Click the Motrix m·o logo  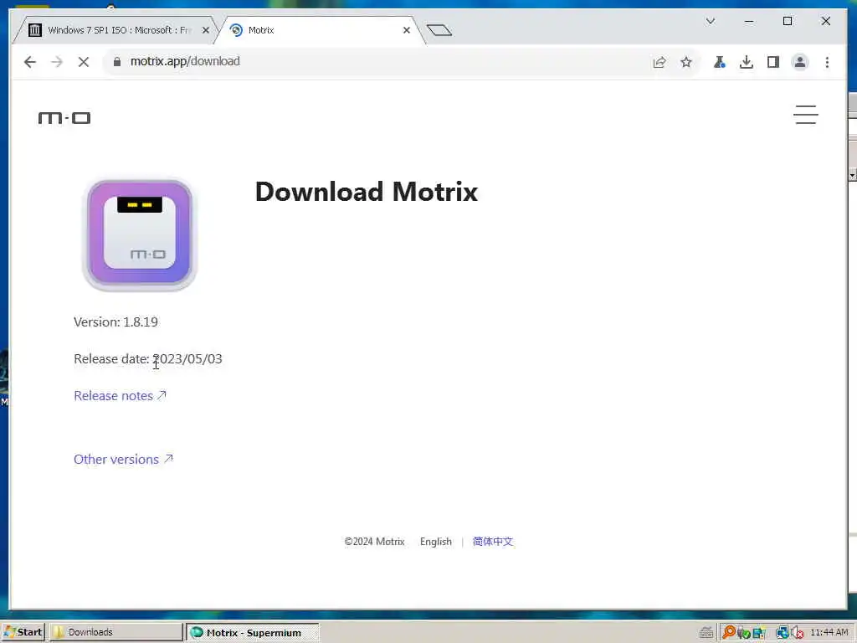pos(64,117)
